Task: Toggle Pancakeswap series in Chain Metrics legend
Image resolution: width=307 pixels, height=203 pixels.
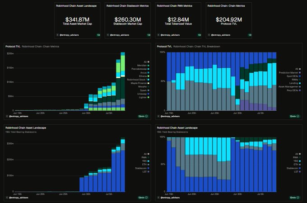Action: tap(140, 69)
